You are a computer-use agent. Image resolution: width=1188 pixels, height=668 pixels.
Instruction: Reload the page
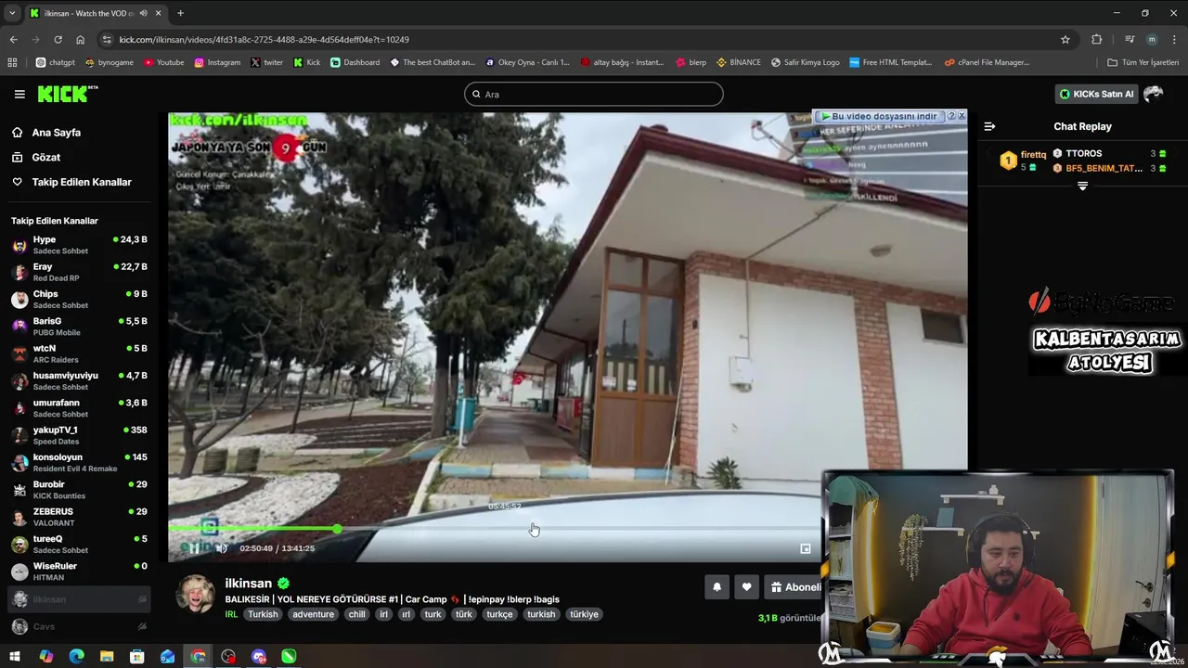[58, 39]
